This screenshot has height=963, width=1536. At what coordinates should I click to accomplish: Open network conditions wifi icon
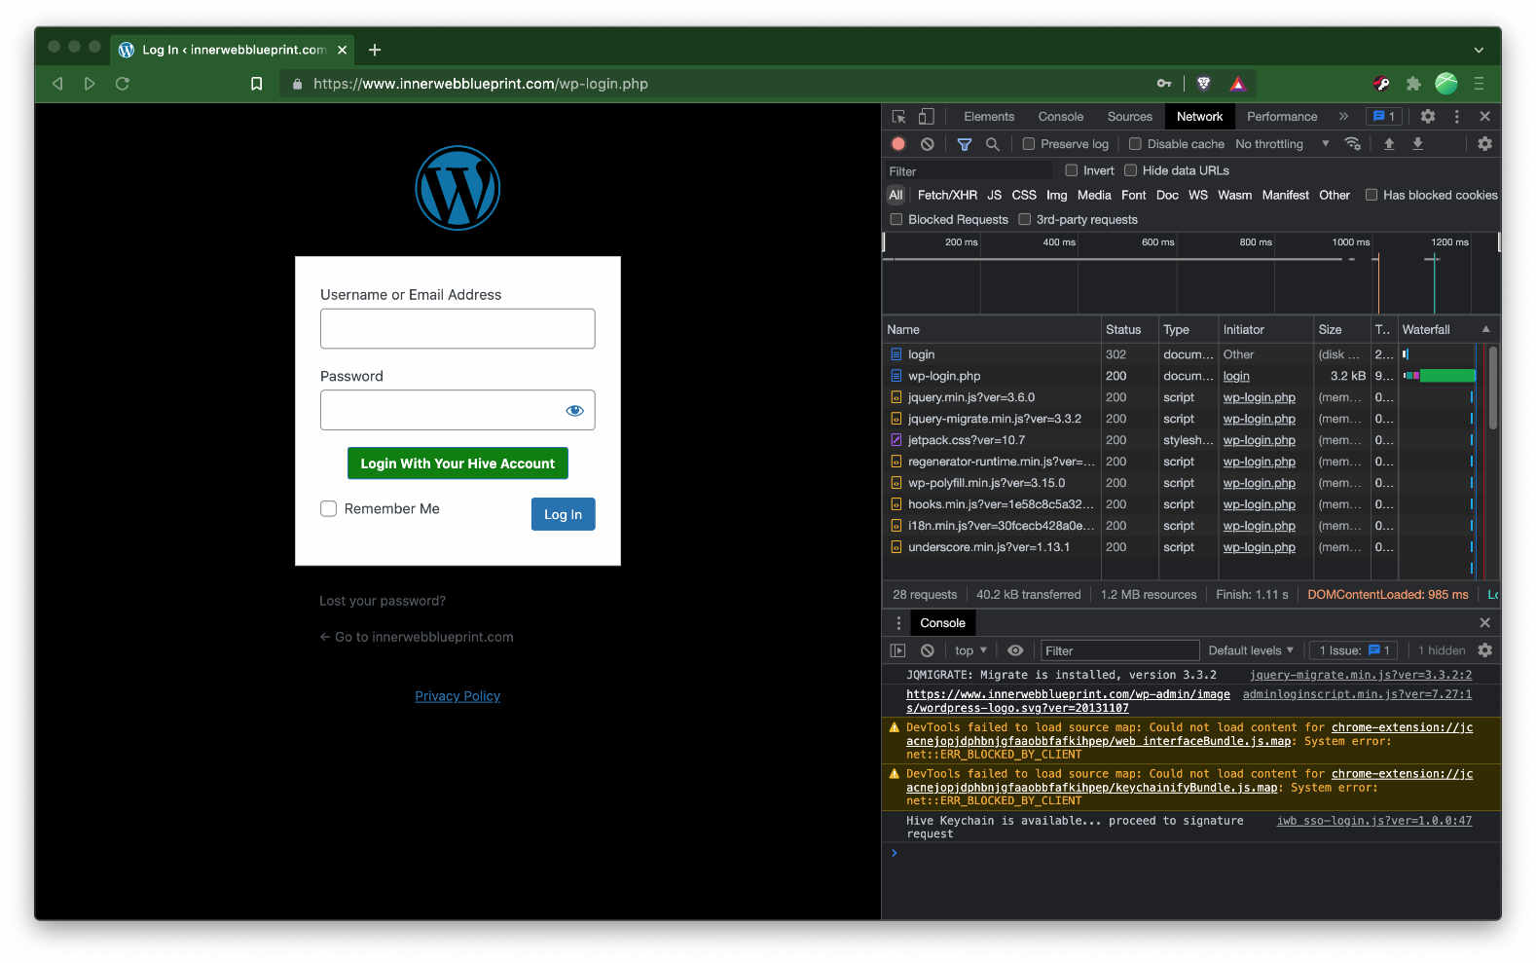point(1353,144)
